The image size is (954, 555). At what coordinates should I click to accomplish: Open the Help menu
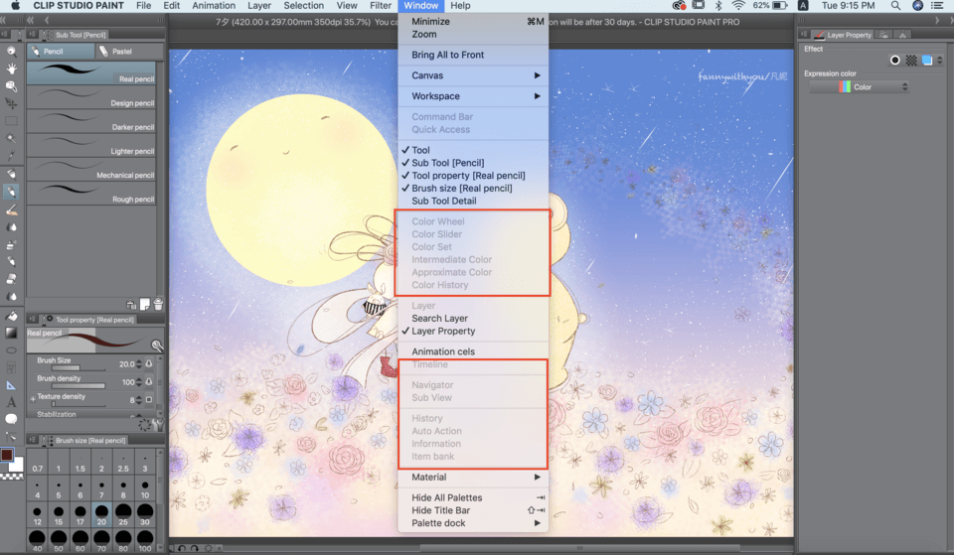pyautogui.click(x=460, y=6)
